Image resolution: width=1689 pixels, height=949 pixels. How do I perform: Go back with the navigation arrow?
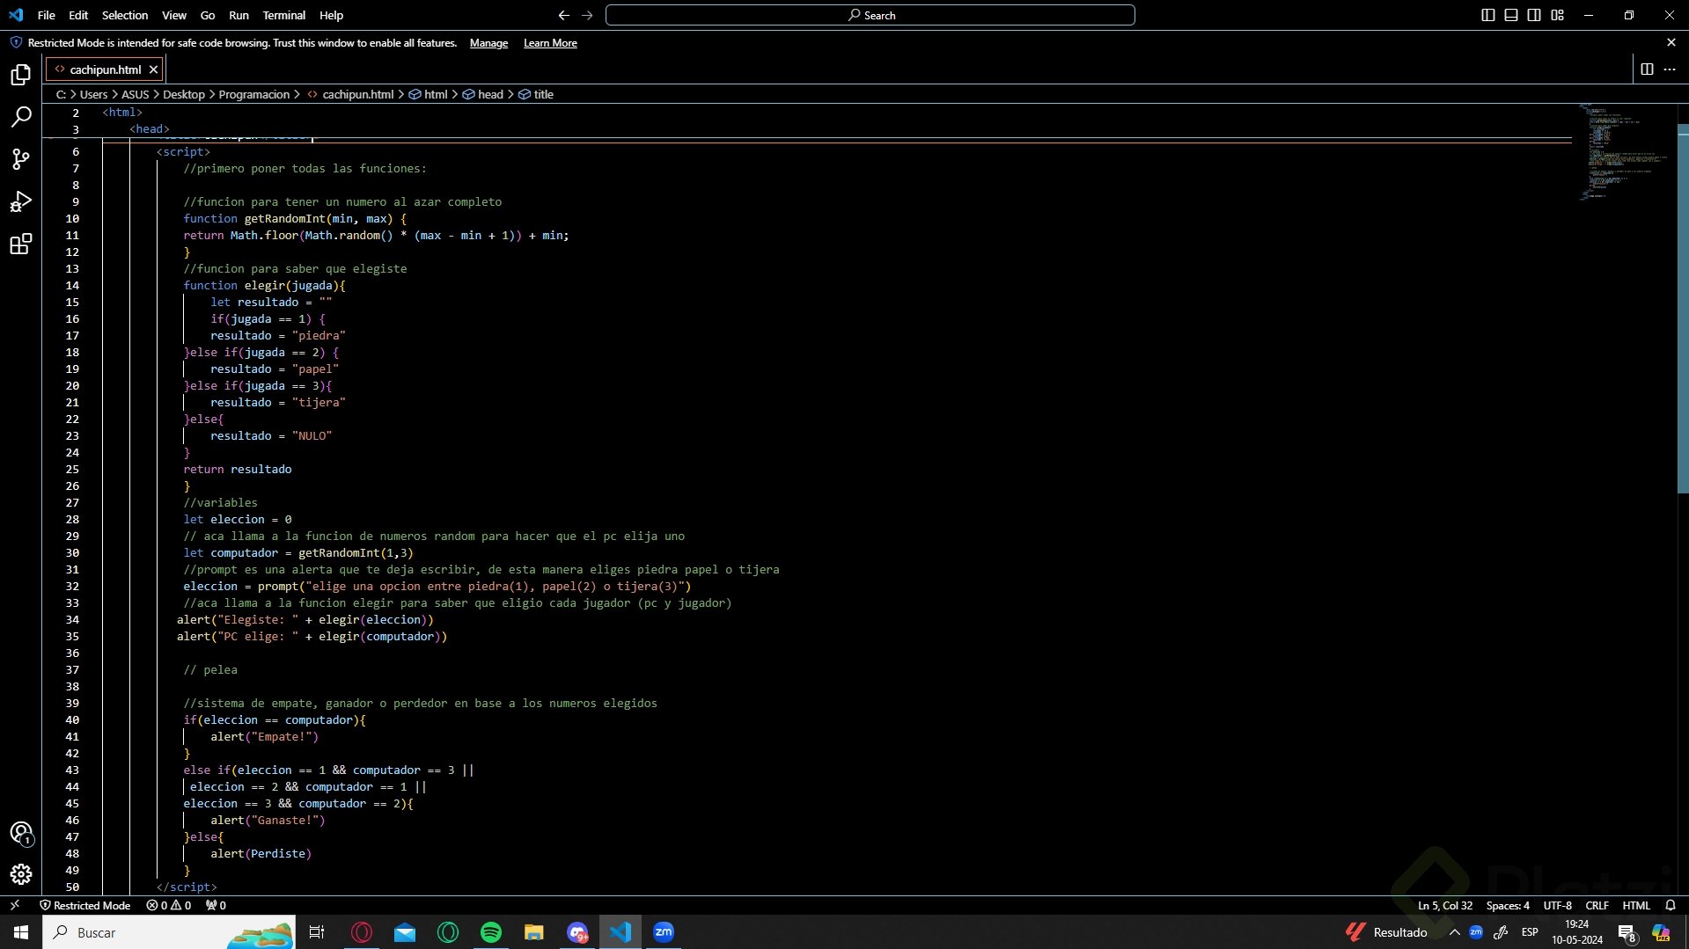[563, 15]
